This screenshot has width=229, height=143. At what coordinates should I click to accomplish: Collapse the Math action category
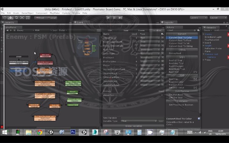click(182, 76)
